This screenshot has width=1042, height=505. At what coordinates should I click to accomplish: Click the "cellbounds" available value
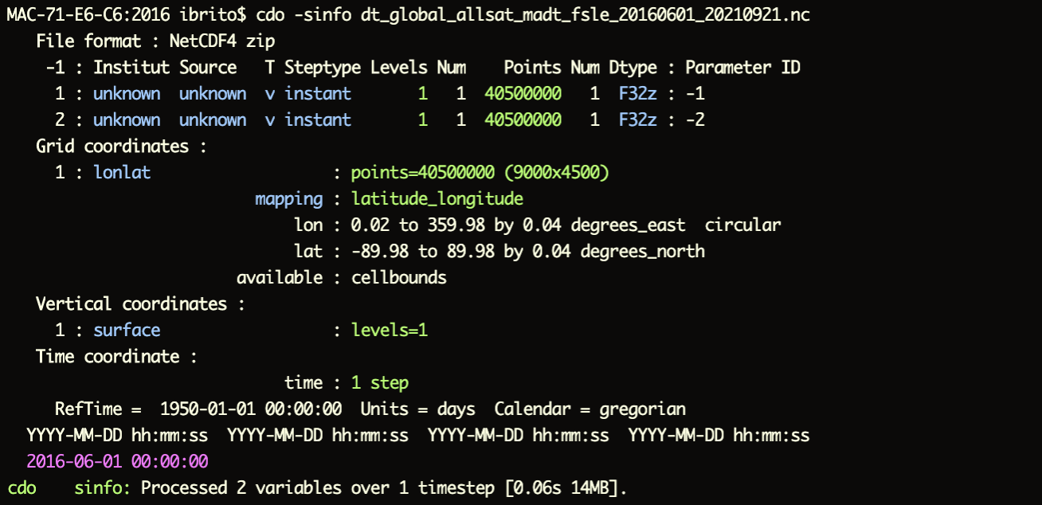coord(398,278)
